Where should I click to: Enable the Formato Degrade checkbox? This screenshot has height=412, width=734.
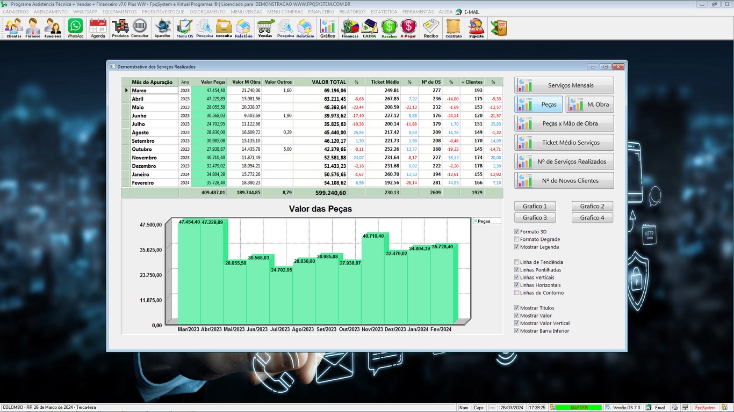pyautogui.click(x=517, y=239)
